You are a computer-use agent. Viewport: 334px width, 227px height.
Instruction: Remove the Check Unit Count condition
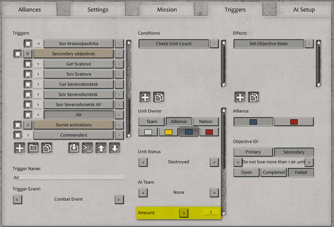pyautogui.click(x=214, y=44)
